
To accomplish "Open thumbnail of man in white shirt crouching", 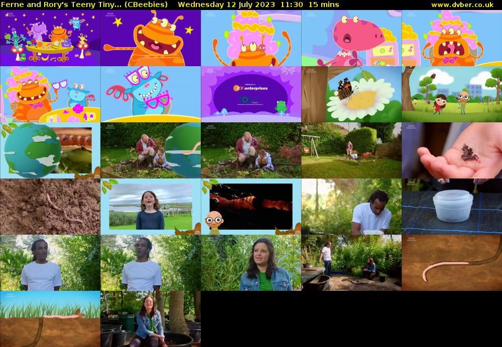I will [x=351, y=207].
